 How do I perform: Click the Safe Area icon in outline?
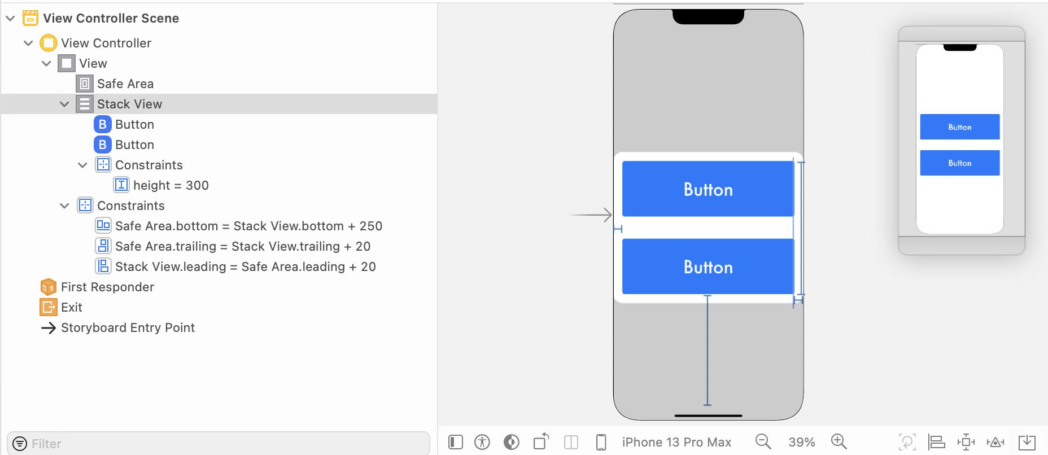point(85,84)
